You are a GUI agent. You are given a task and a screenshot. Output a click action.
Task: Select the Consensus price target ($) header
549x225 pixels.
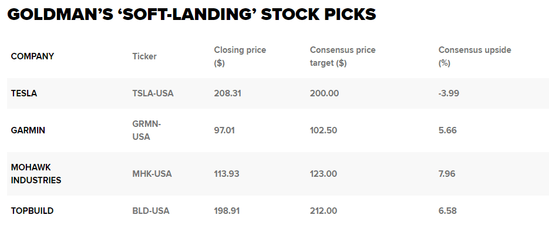coord(342,56)
